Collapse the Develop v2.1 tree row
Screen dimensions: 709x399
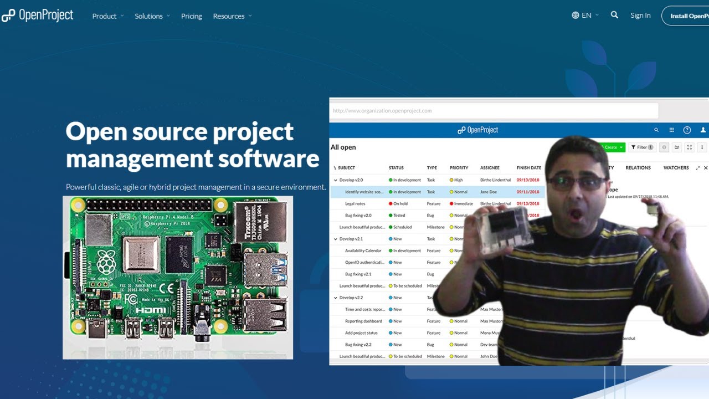[336, 239]
